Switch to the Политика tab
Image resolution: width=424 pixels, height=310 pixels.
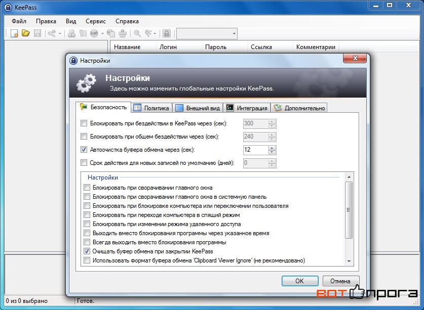151,108
